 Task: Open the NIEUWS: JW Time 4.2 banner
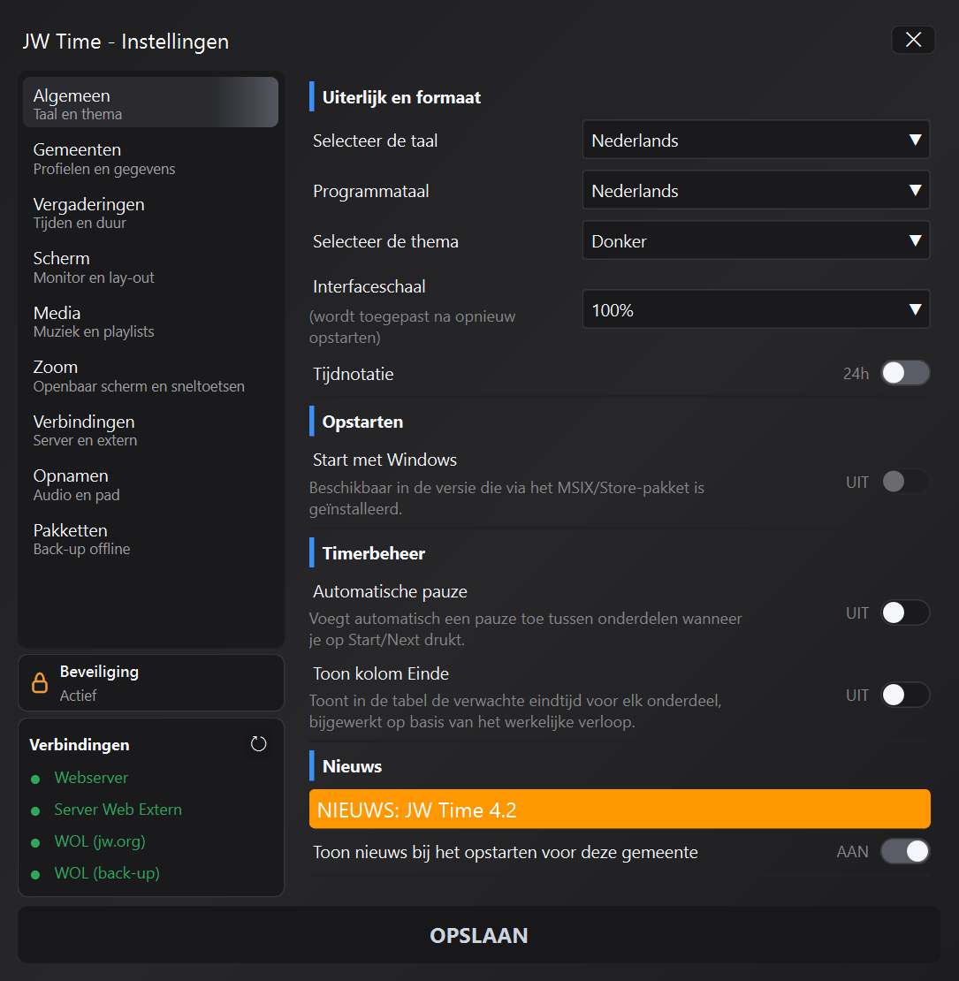(x=620, y=810)
